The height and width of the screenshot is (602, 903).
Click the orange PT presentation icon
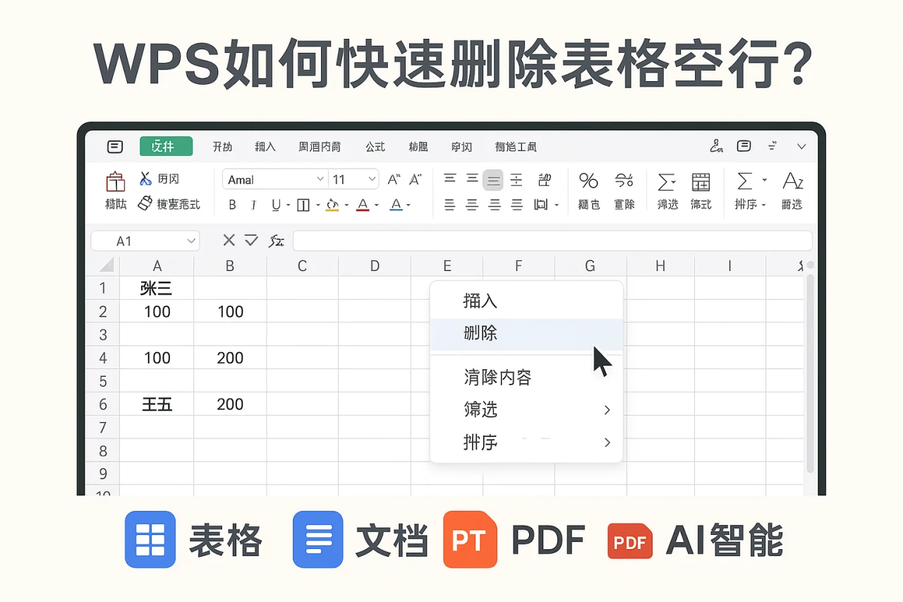[x=470, y=540]
